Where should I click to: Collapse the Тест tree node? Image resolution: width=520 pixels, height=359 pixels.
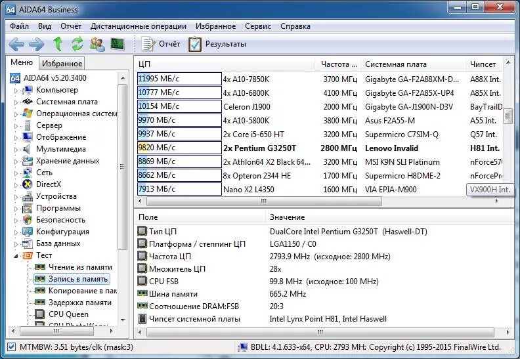(16, 255)
